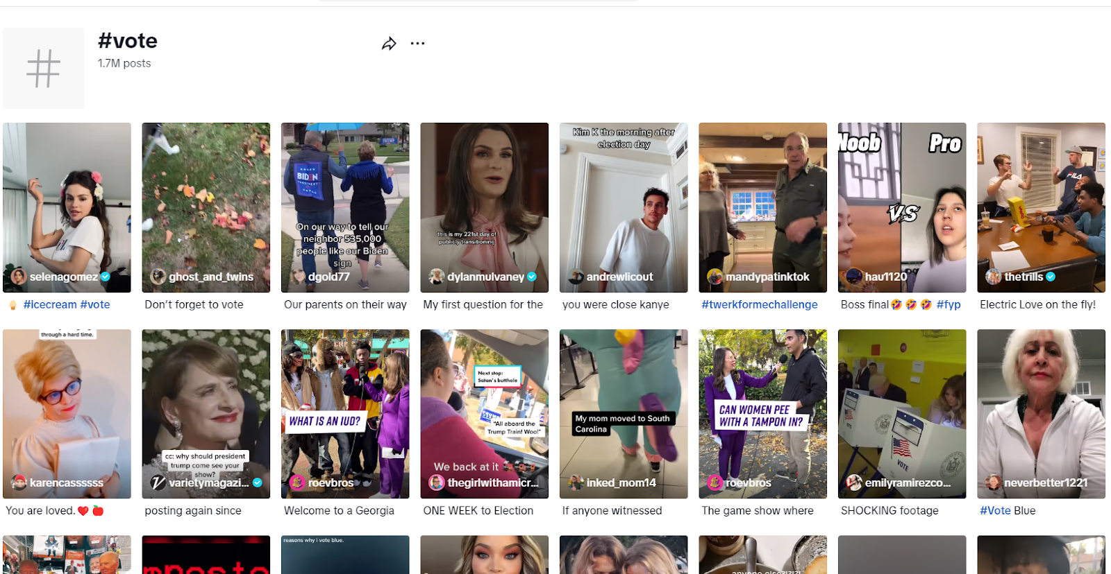Open 'CAN WOMEN PEE WITH A TAMPON IN?' video
The image size is (1111, 574).
pos(762,414)
